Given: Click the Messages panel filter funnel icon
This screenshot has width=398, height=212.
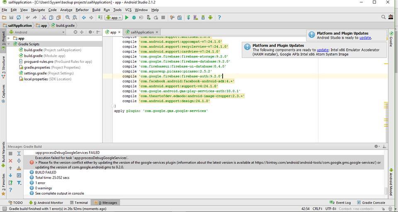Looking at the screenshot, I should 19,183.
